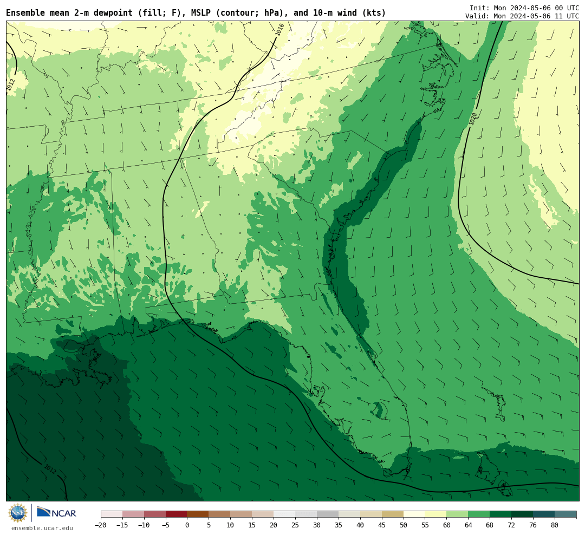585x535 pixels.
Task: Click the NSF logo emblem
Action: coord(17,513)
